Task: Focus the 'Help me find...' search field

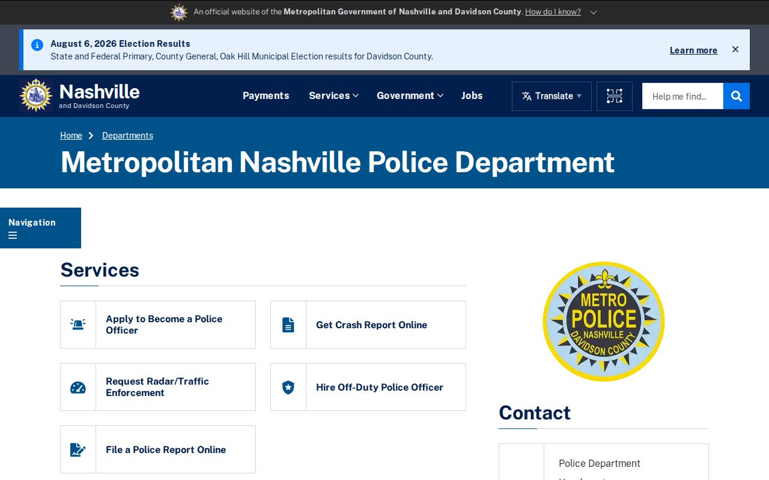Action: tap(682, 96)
